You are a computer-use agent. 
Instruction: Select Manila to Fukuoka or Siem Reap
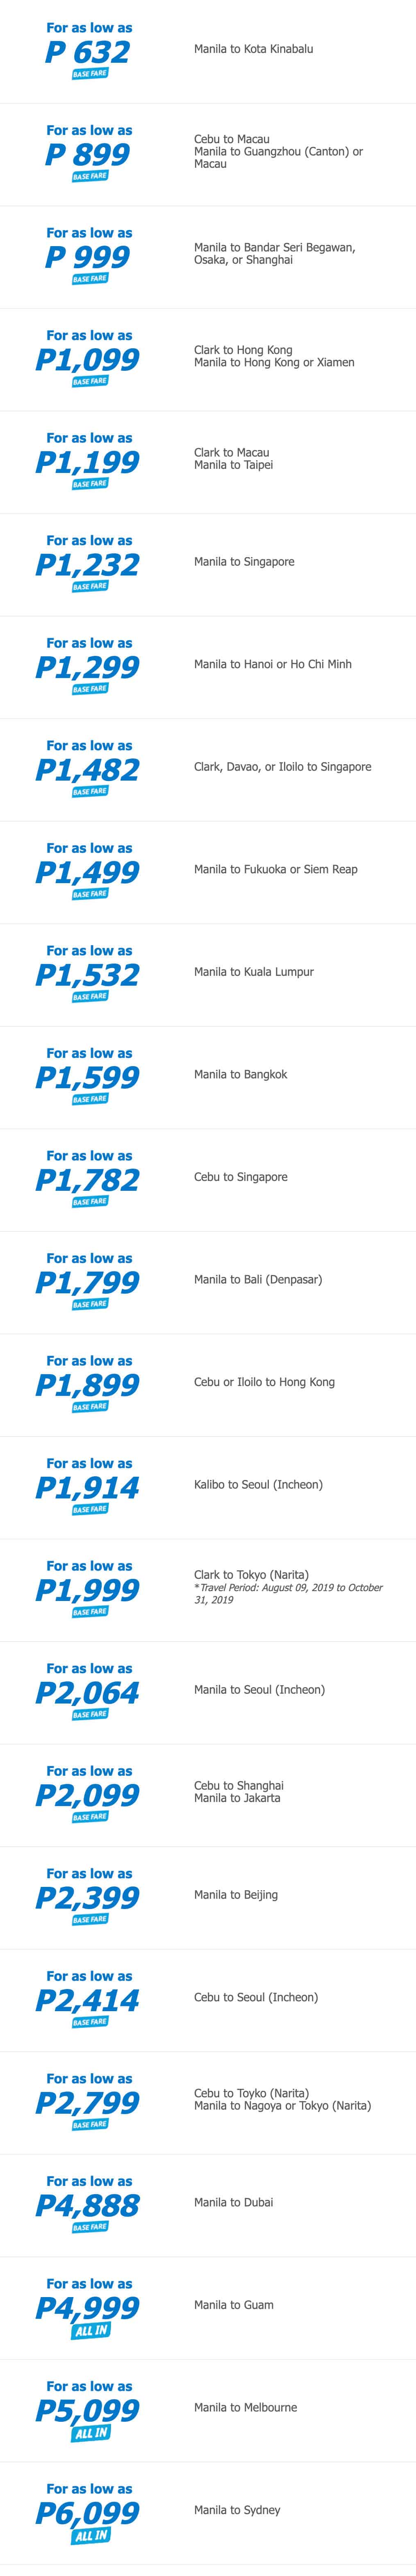(x=275, y=869)
